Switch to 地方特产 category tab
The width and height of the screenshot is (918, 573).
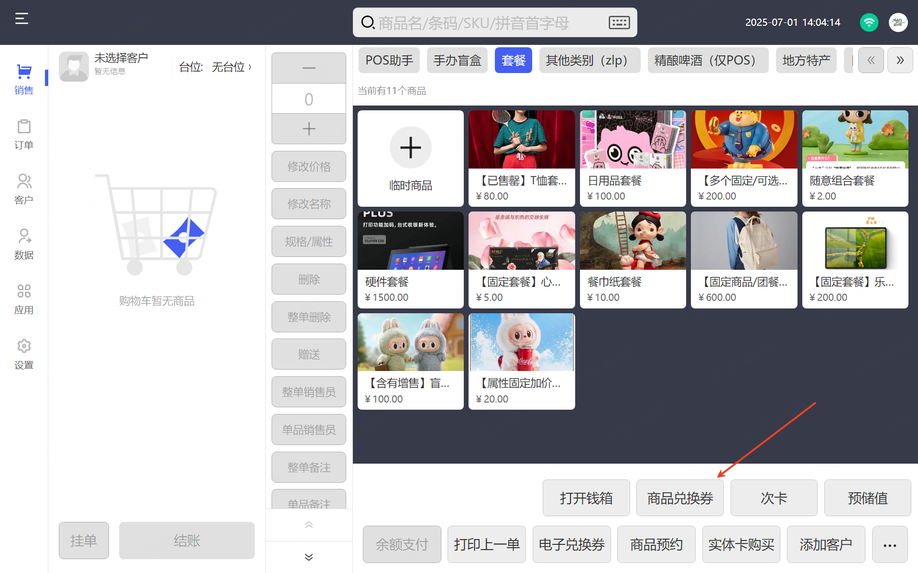(806, 60)
